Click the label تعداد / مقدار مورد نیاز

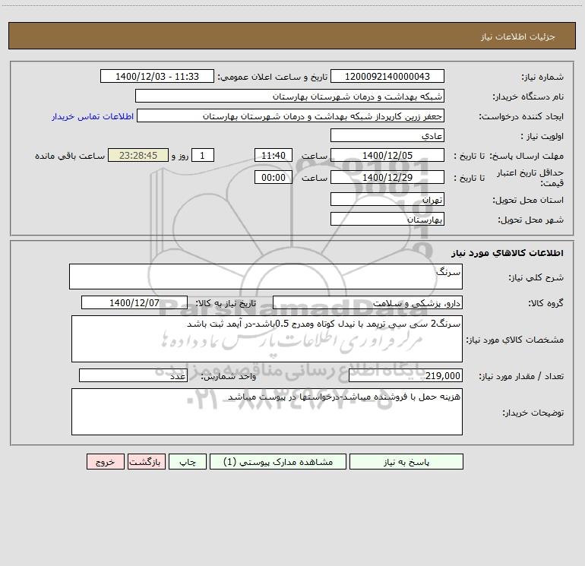point(521,377)
